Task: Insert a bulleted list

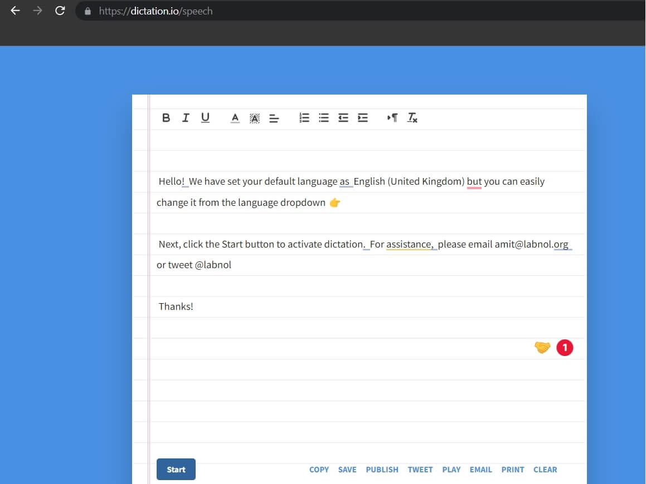Action: 324,118
